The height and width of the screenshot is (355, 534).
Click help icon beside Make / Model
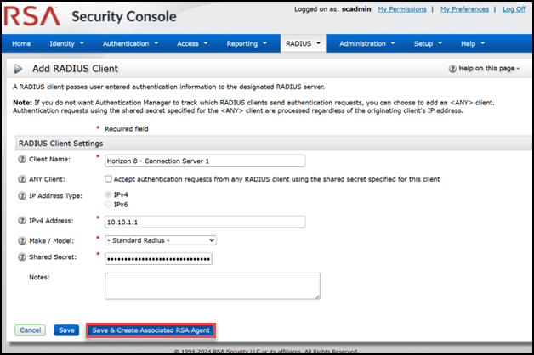pyautogui.click(x=21, y=239)
